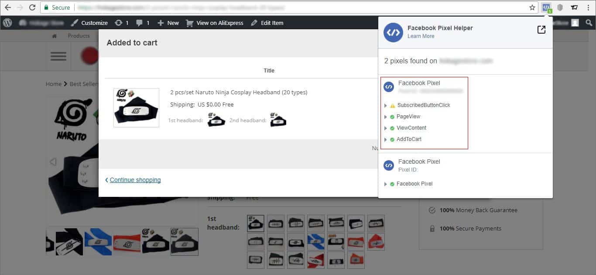Image resolution: width=596 pixels, height=275 pixels.
Task: Click the Money Back Guarantee badge icon
Action: pos(432,210)
